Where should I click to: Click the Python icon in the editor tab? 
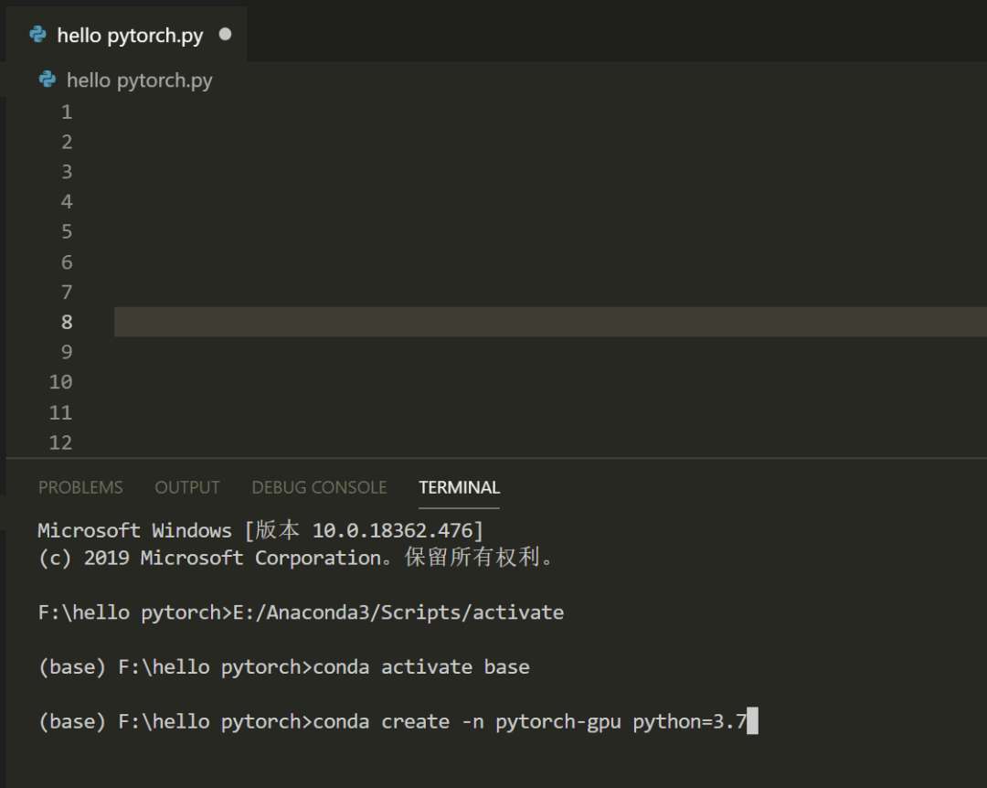tap(37, 35)
